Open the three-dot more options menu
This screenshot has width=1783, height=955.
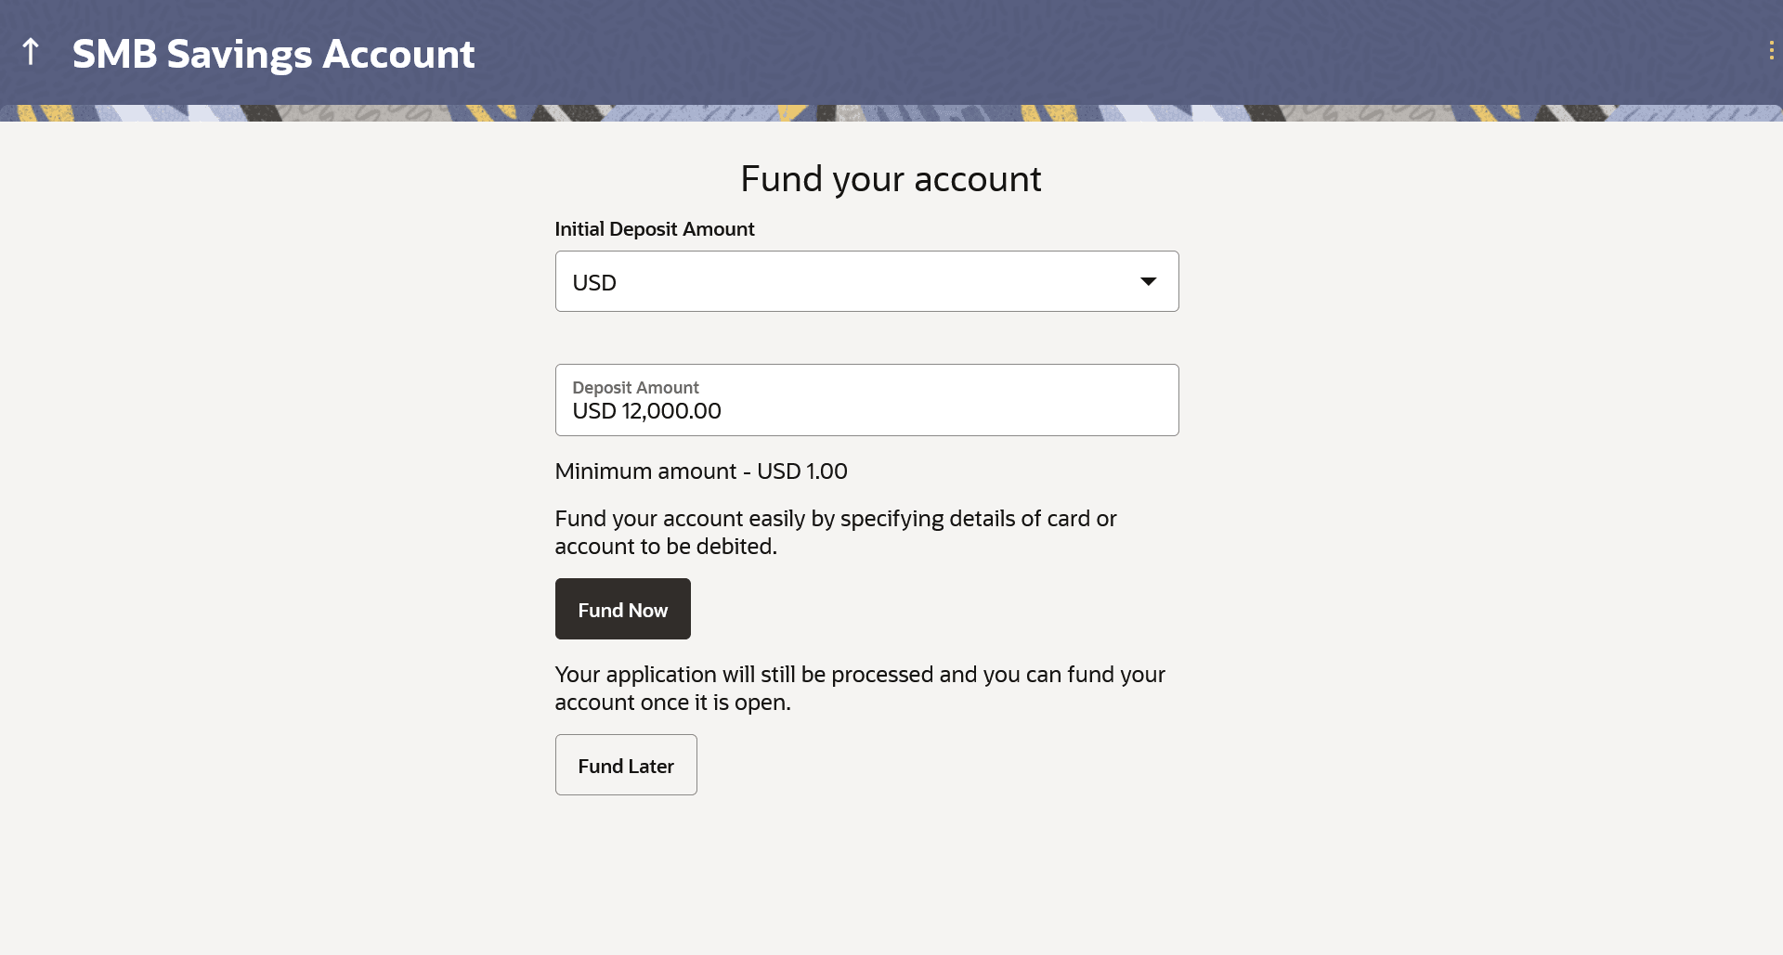coord(1771,51)
